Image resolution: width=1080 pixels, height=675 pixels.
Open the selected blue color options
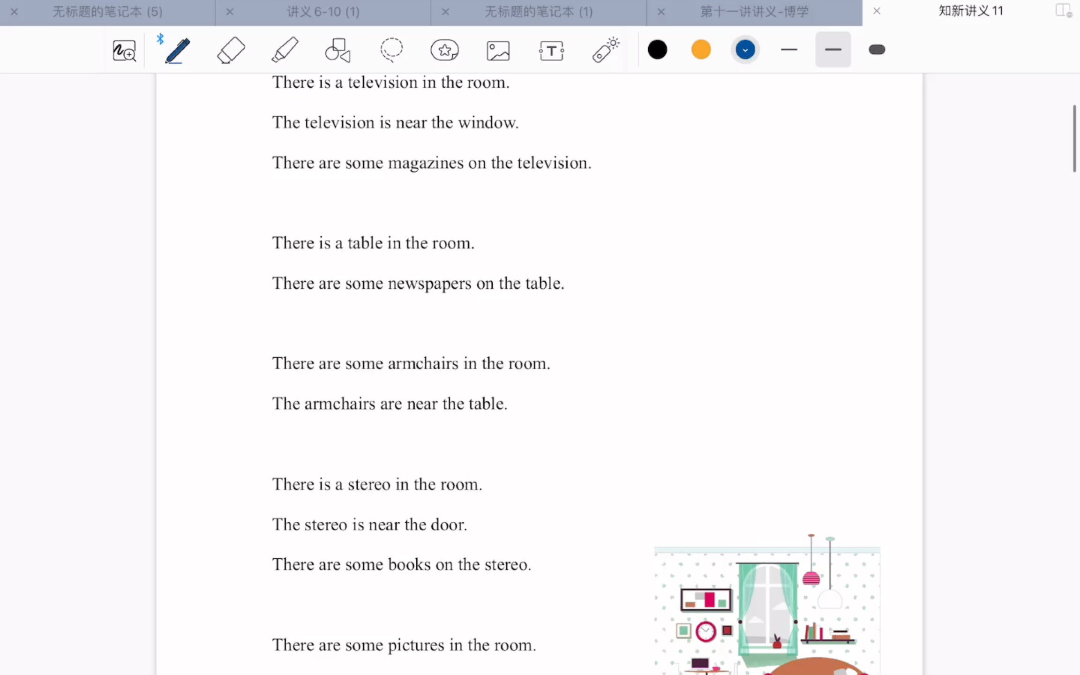click(x=745, y=50)
